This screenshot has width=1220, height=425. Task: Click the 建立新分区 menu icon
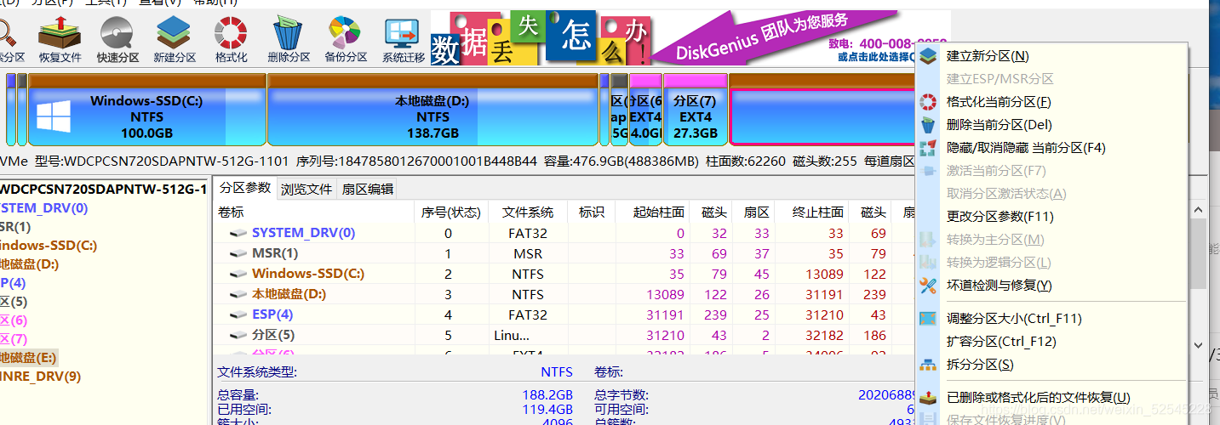coord(929,56)
